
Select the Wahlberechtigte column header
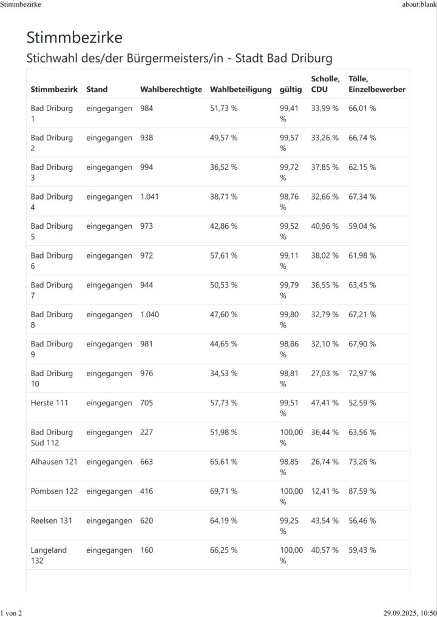coord(171,89)
